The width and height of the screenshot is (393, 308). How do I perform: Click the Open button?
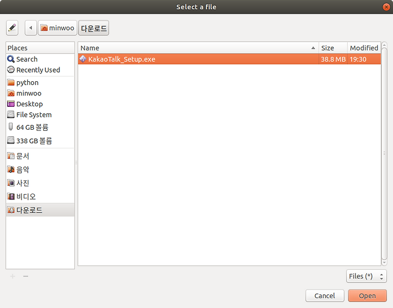click(x=367, y=295)
